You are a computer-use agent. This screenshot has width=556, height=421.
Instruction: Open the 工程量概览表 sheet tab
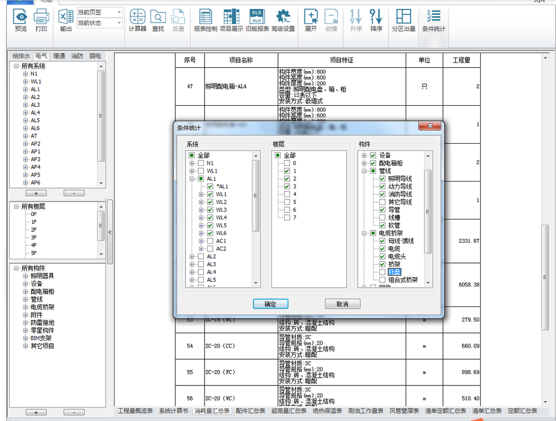(135, 411)
